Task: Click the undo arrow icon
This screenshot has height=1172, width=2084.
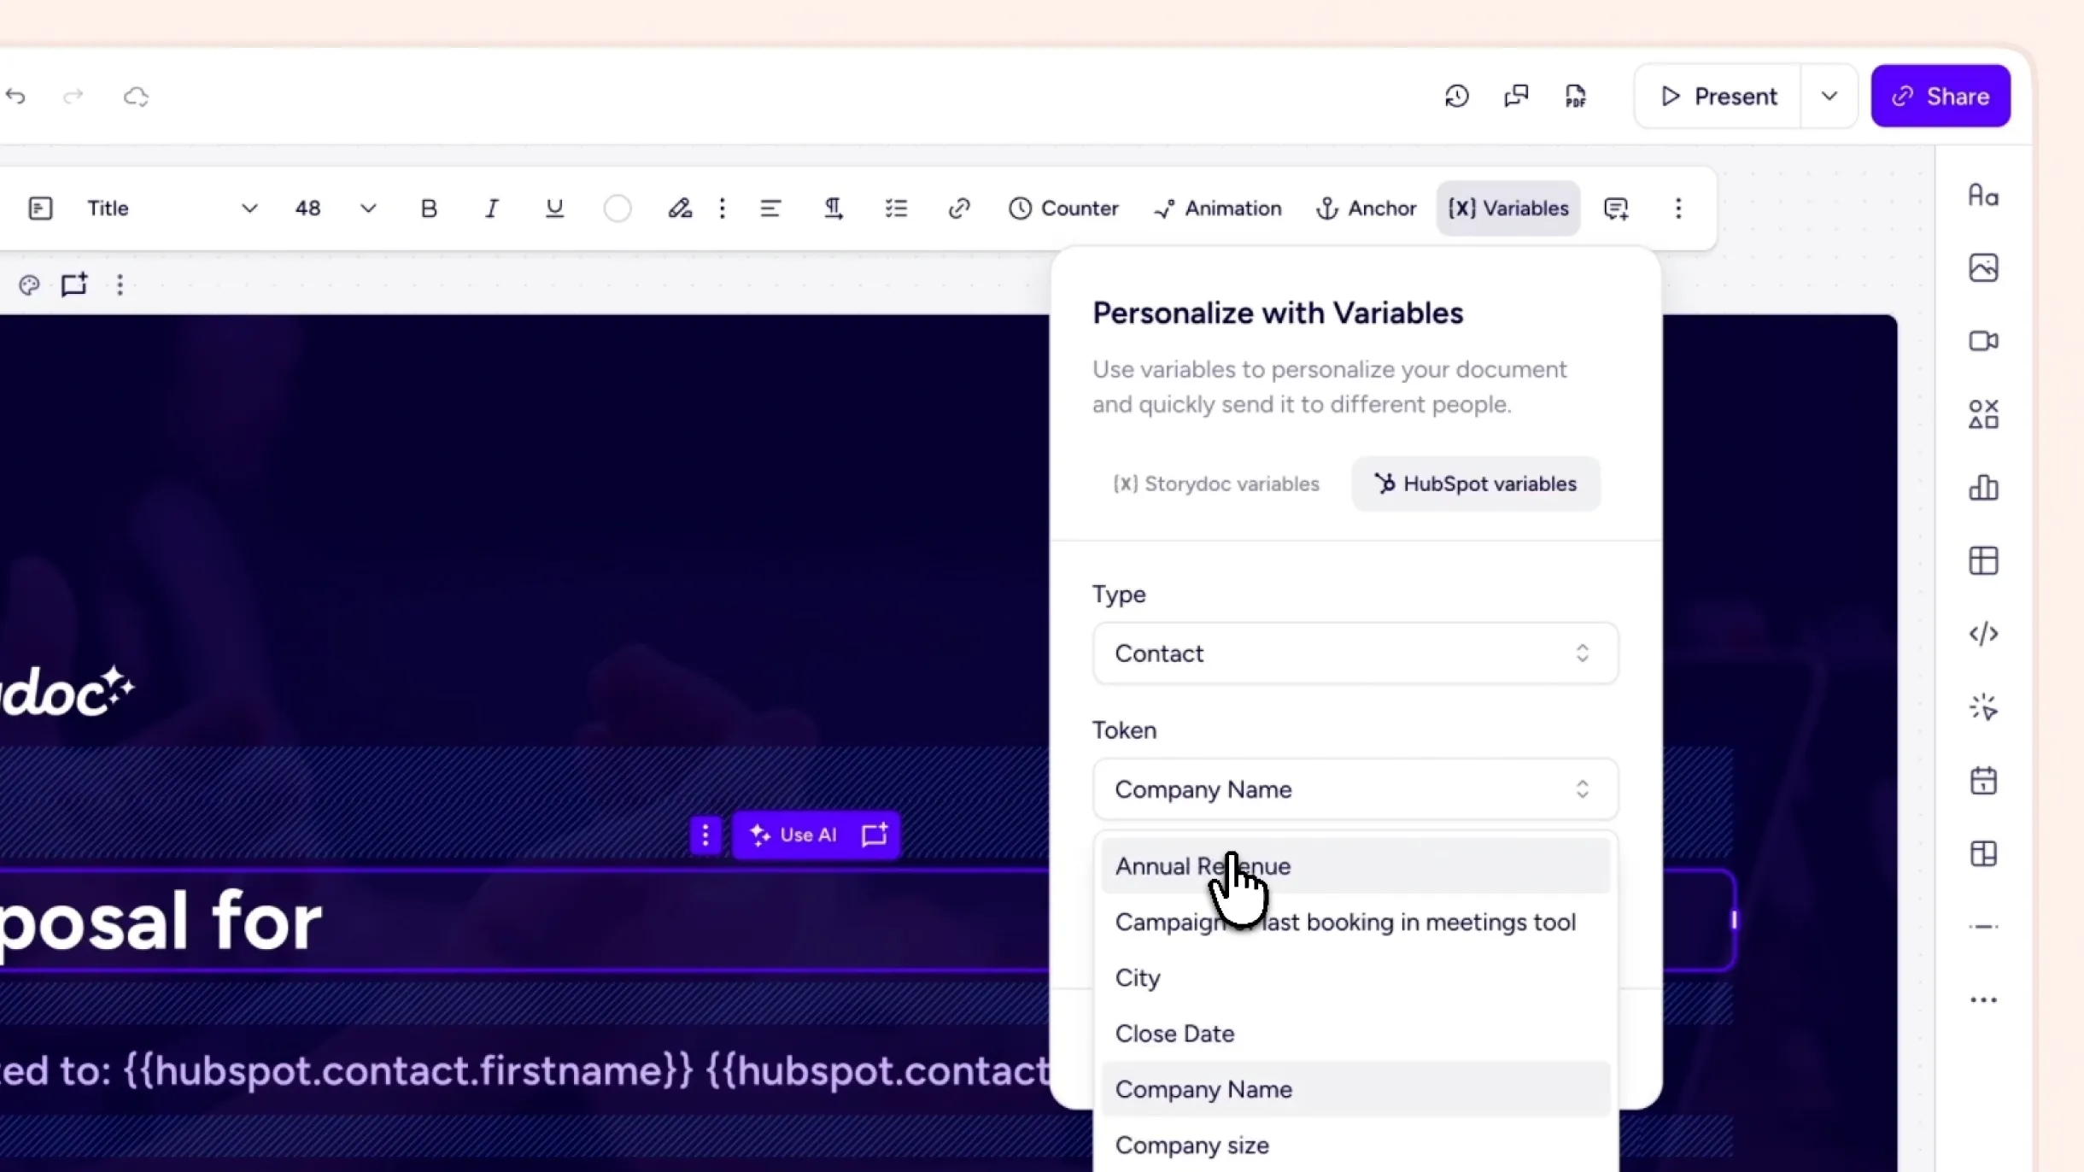Action: tap(15, 96)
